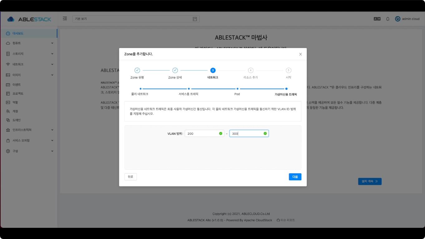Expand the 이미지 menu chevron
Image resolution: width=425 pixels, height=239 pixels.
coord(52,75)
